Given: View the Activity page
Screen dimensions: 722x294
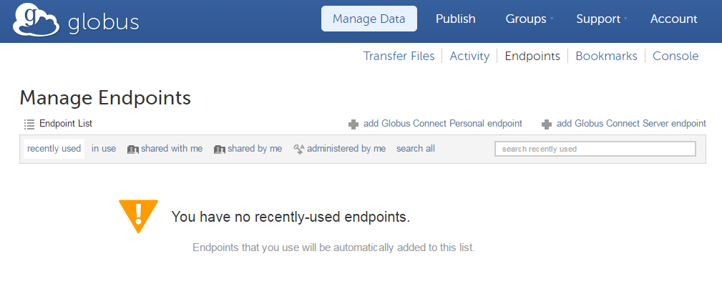Looking at the screenshot, I should pos(469,56).
